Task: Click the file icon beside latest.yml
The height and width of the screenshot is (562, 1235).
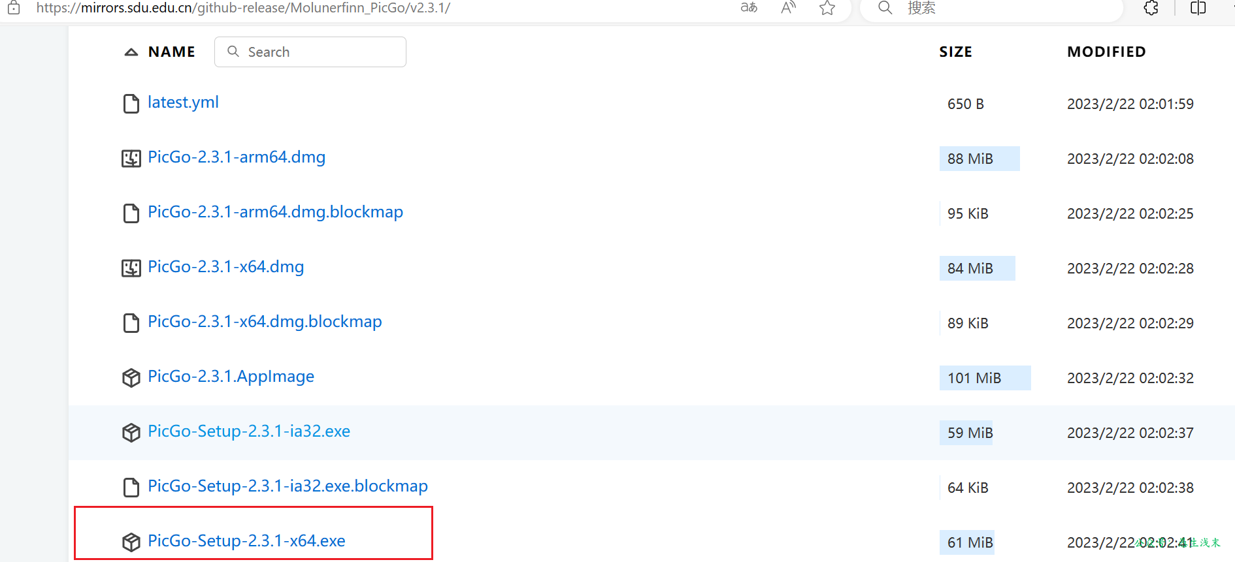Action: coord(131,104)
